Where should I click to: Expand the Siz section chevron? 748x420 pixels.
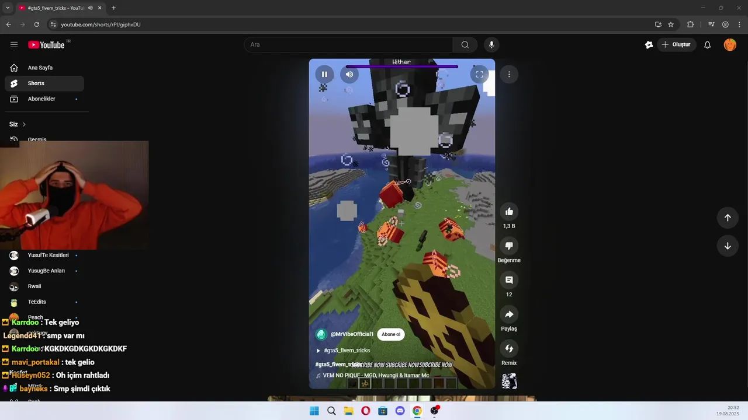click(x=24, y=124)
